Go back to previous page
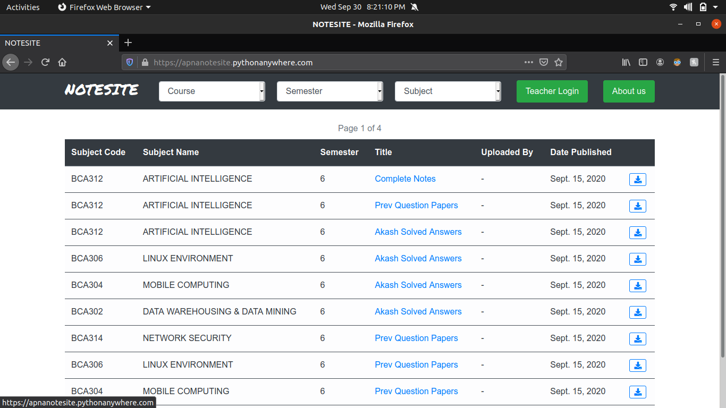The width and height of the screenshot is (726, 408). [x=11, y=62]
